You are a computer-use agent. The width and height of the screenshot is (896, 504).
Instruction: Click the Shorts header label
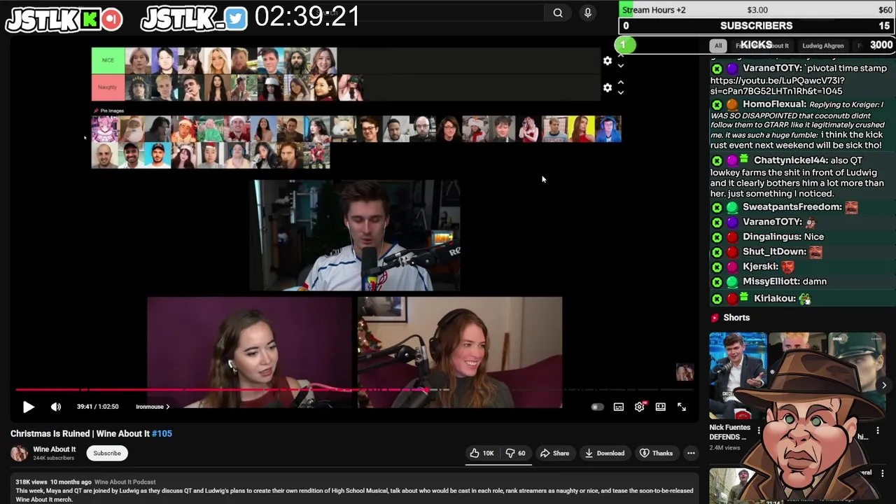[x=736, y=318]
